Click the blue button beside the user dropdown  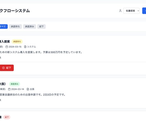pos(144,11)
